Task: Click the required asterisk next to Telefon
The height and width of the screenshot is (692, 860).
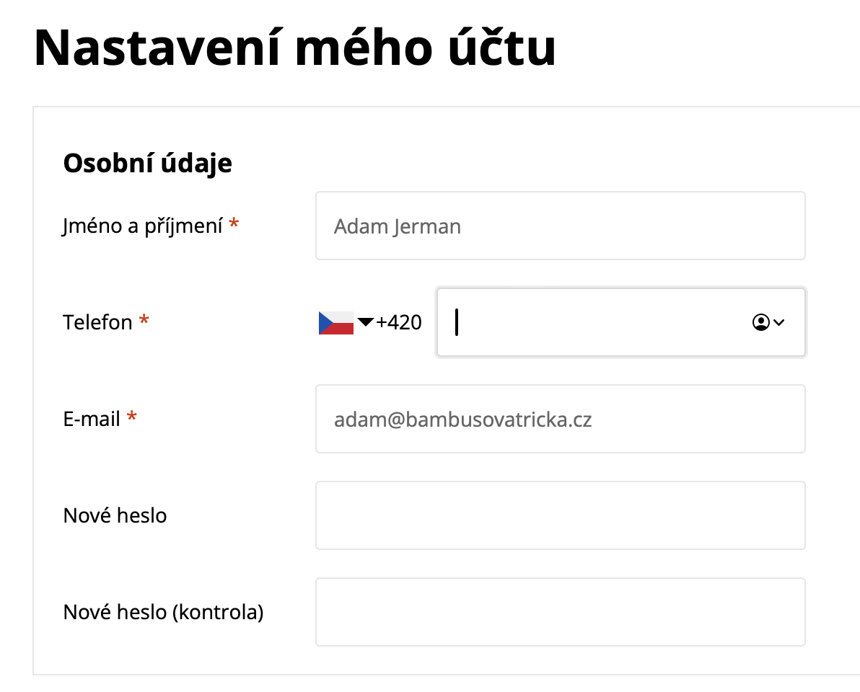Action: click(144, 319)
